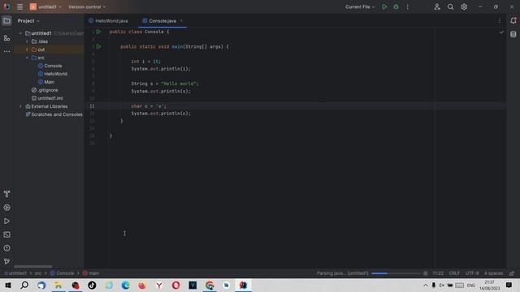
Task: Open Windows action center notifications
Action: (509, 285)
